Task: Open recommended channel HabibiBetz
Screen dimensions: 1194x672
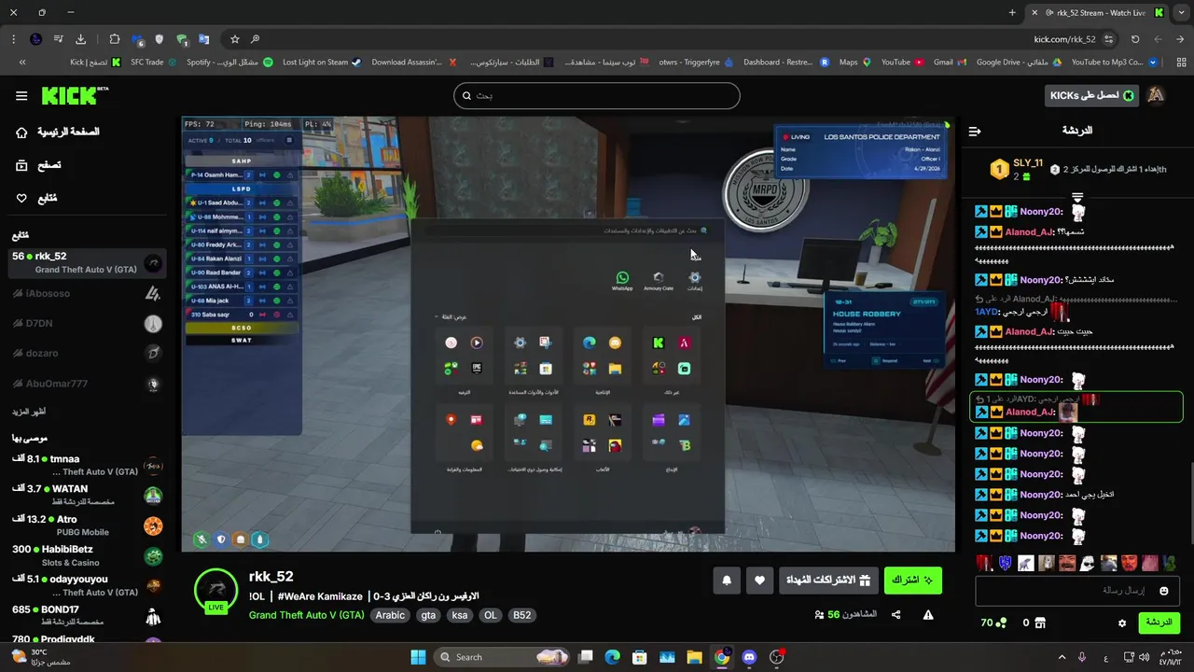Action: 87,555
